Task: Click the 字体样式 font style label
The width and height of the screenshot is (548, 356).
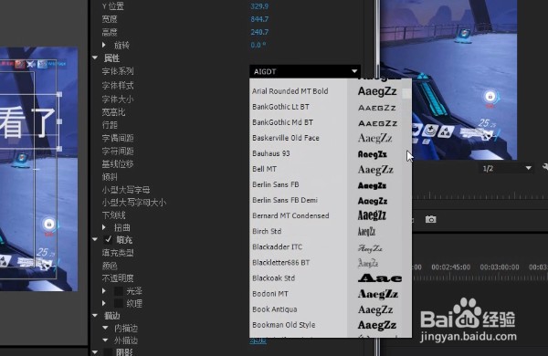Action: point(118,86)
